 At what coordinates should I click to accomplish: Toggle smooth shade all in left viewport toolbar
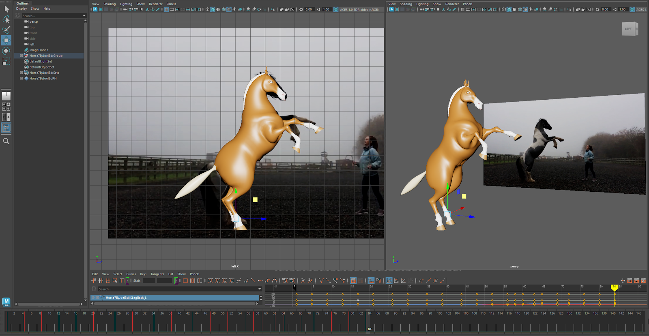213,9
